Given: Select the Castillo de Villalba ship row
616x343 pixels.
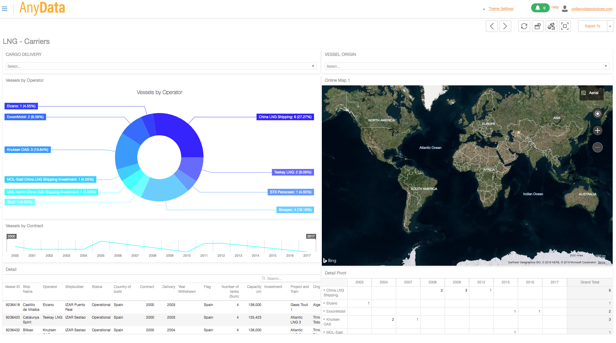Looking at the screenshot, I should coord(161,307).
